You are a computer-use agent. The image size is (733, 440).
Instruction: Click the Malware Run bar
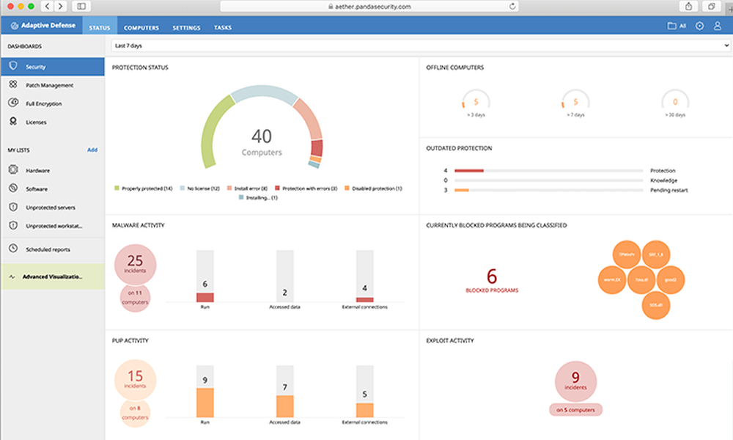click(205, 276)
